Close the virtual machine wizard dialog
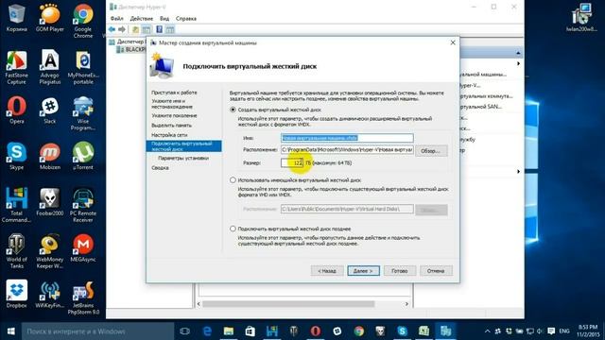605x340 pixels. click(453, 42)
